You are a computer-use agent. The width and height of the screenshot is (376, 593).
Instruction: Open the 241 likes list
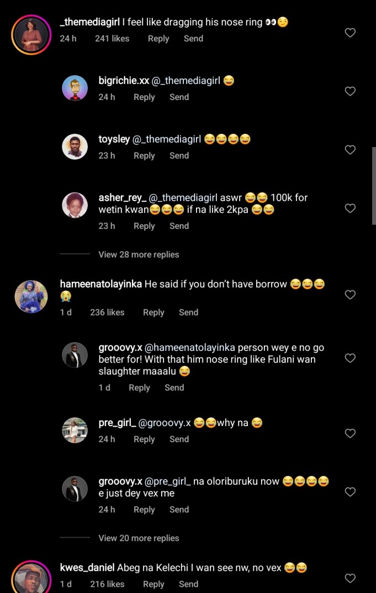click(112, 39)
